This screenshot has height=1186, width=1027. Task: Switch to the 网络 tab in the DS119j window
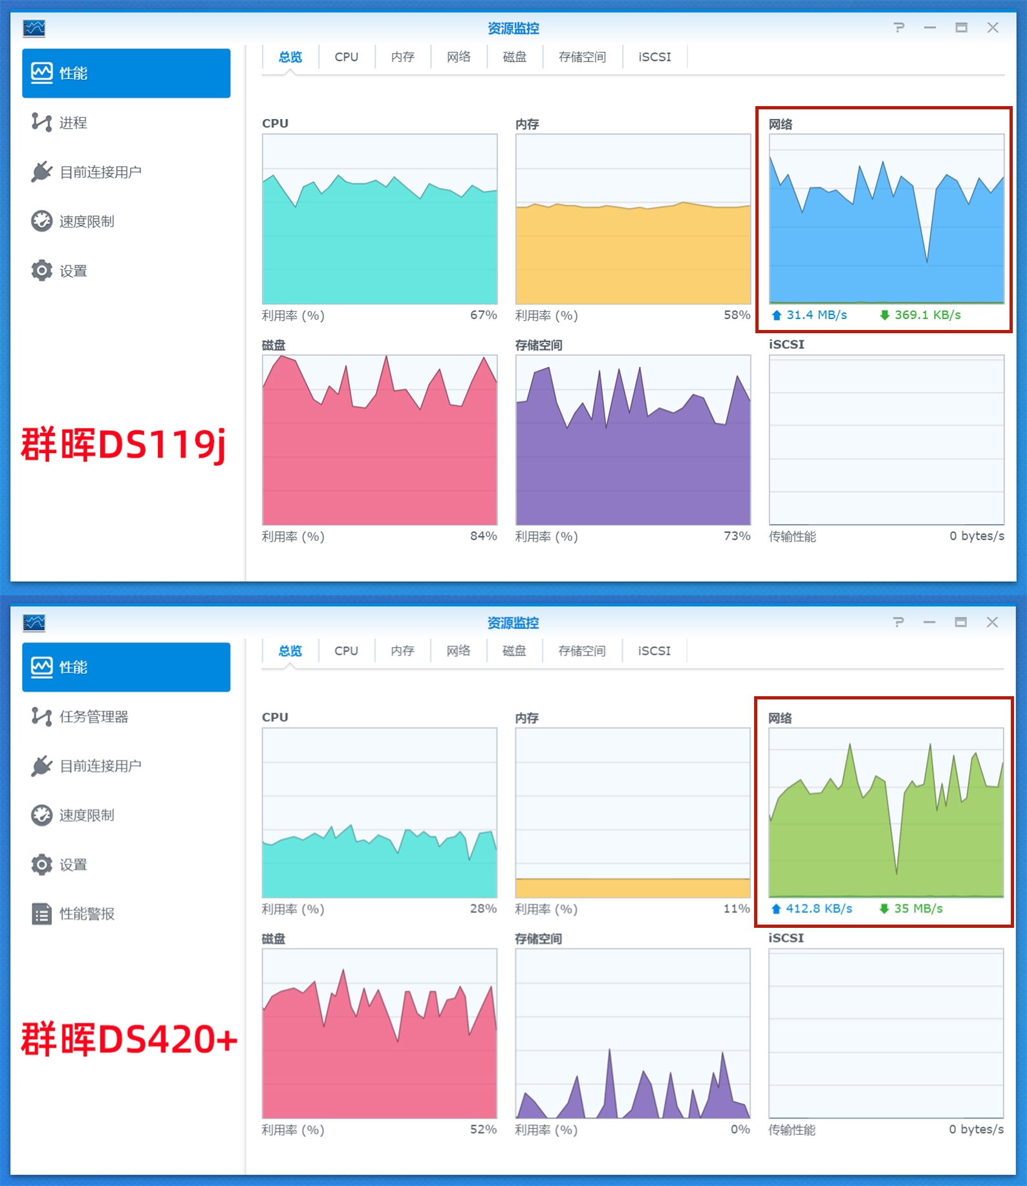click(x=459, y=57)
